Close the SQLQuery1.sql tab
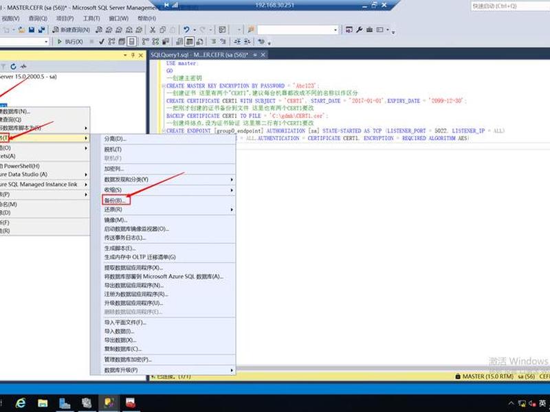This screenshot has width=550, height=412. click(x=263, y=55)
